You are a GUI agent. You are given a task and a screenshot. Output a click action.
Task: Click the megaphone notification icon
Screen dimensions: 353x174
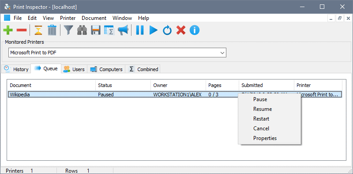[x=123, y=30]
